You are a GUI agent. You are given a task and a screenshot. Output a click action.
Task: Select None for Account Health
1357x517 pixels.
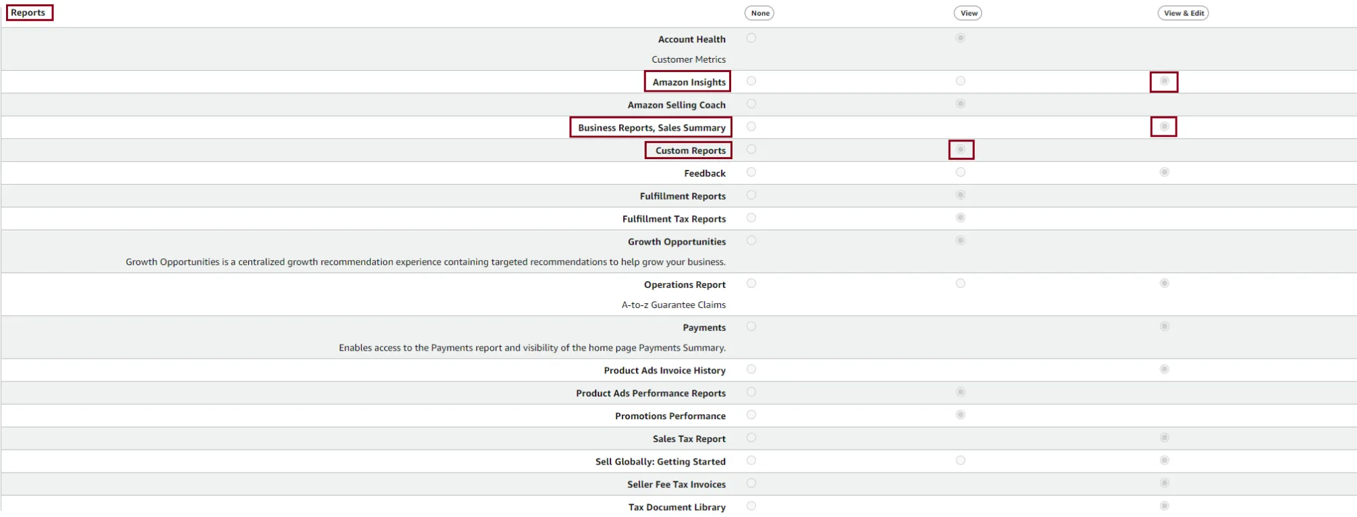[x=751, y=38]
